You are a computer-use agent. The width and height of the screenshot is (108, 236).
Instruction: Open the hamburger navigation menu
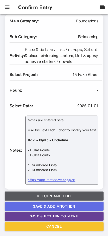[x=7, y=7]
